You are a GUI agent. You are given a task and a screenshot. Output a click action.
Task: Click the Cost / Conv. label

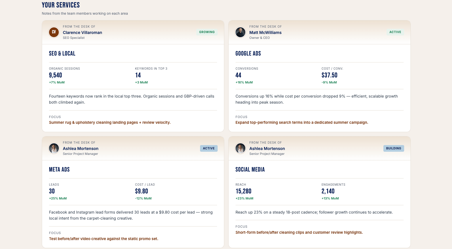pyautogui.click(x=332, y=69)
